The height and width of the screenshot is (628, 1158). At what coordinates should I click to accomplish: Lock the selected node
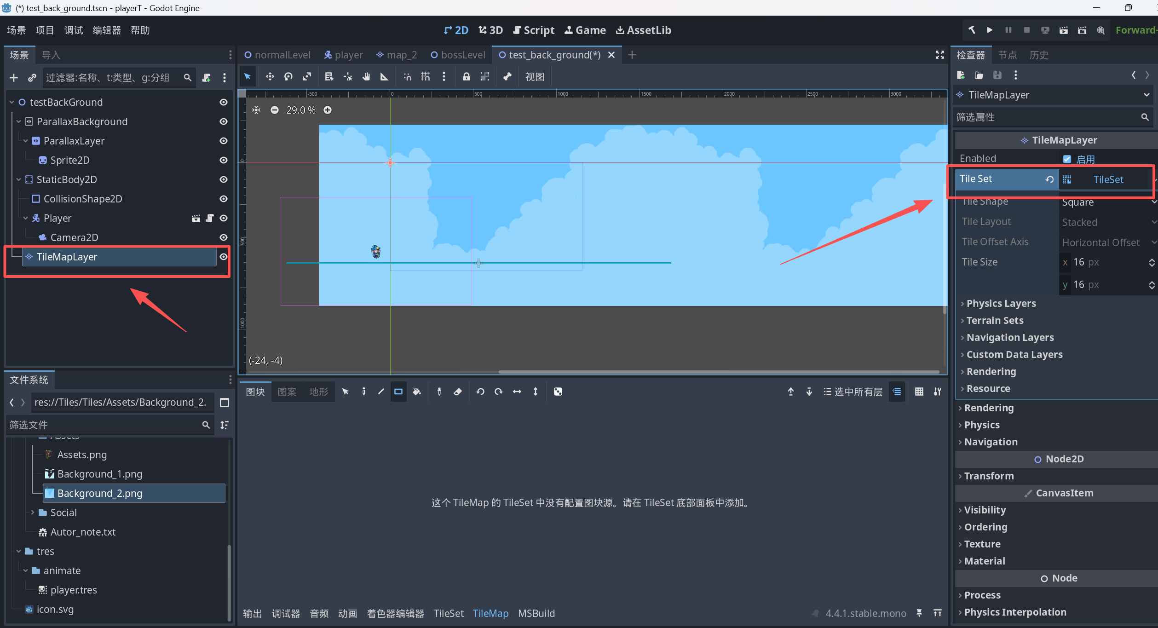point(467,77)
